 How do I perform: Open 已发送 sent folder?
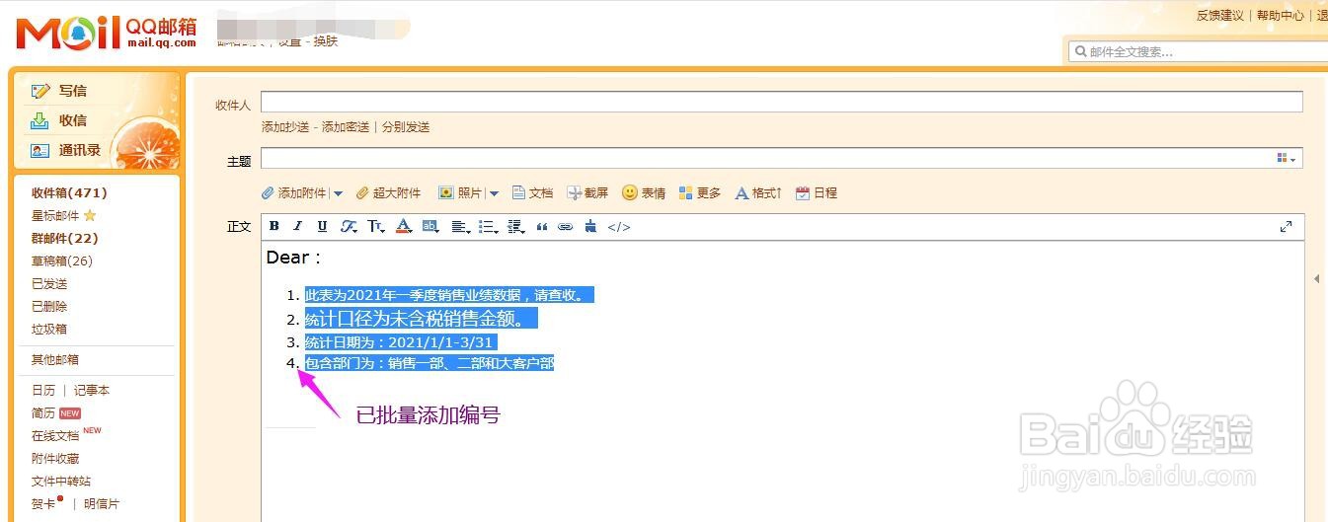pos(49,284)
